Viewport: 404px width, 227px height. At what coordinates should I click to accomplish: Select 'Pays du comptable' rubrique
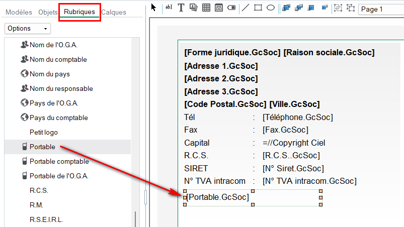coord(59,118)
